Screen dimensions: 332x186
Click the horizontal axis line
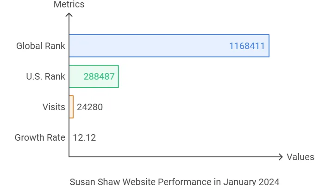(x=175, y=157)
